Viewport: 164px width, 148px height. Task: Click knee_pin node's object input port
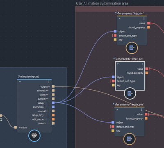(113, 77)
